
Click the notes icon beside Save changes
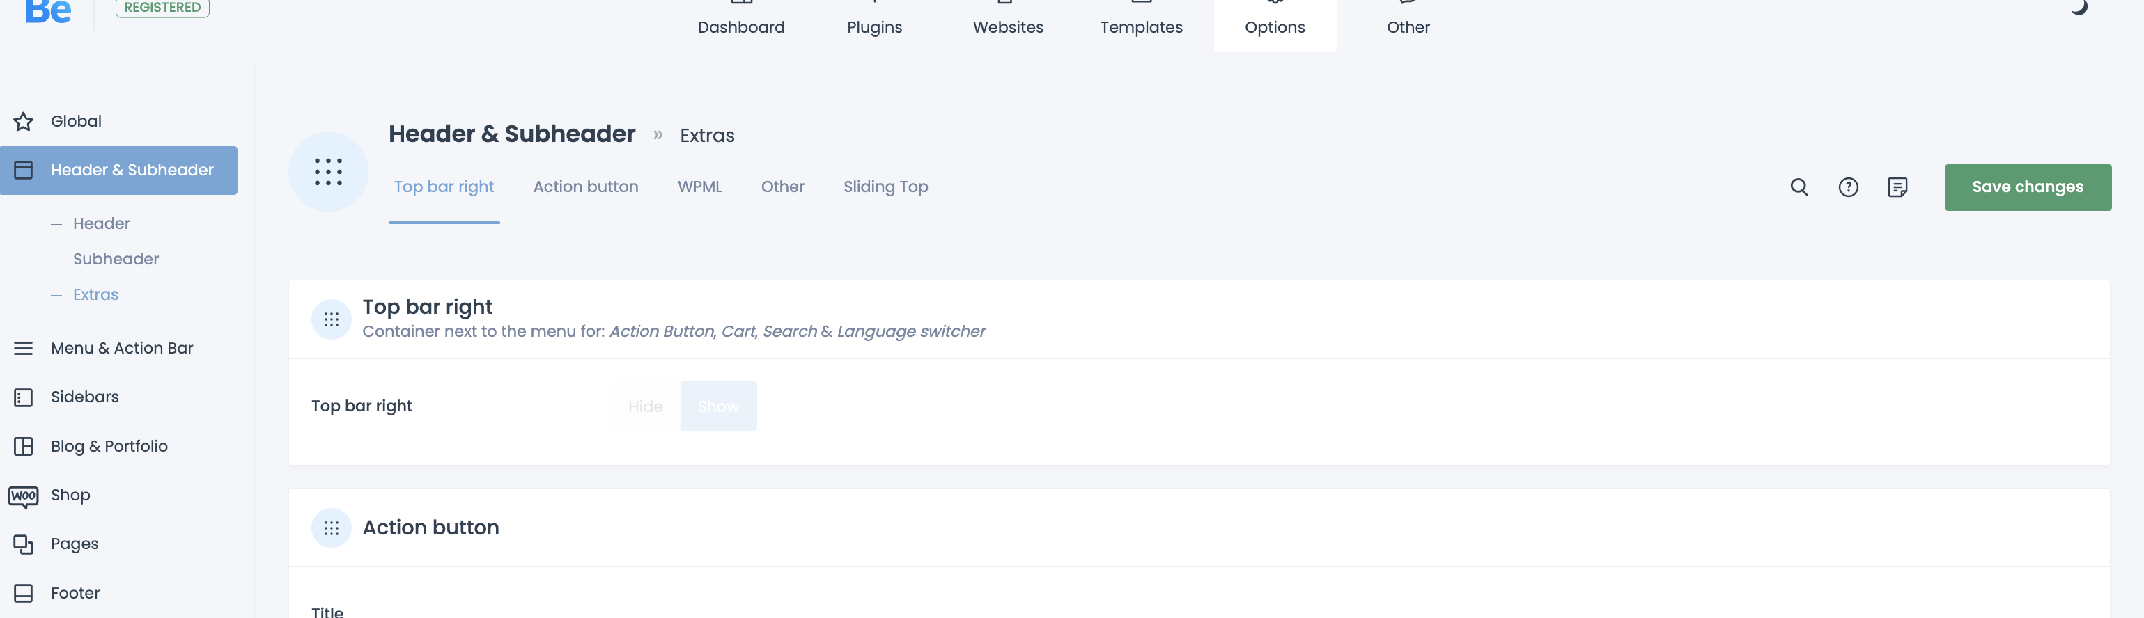click(x=1897, y=187)
